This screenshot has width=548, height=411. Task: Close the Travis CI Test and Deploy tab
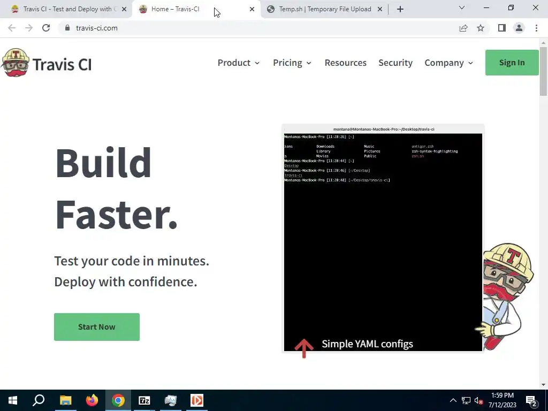coord(124,10)
